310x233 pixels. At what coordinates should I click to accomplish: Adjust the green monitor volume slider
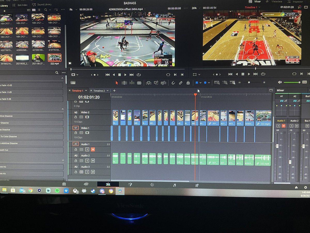(292, 82)
